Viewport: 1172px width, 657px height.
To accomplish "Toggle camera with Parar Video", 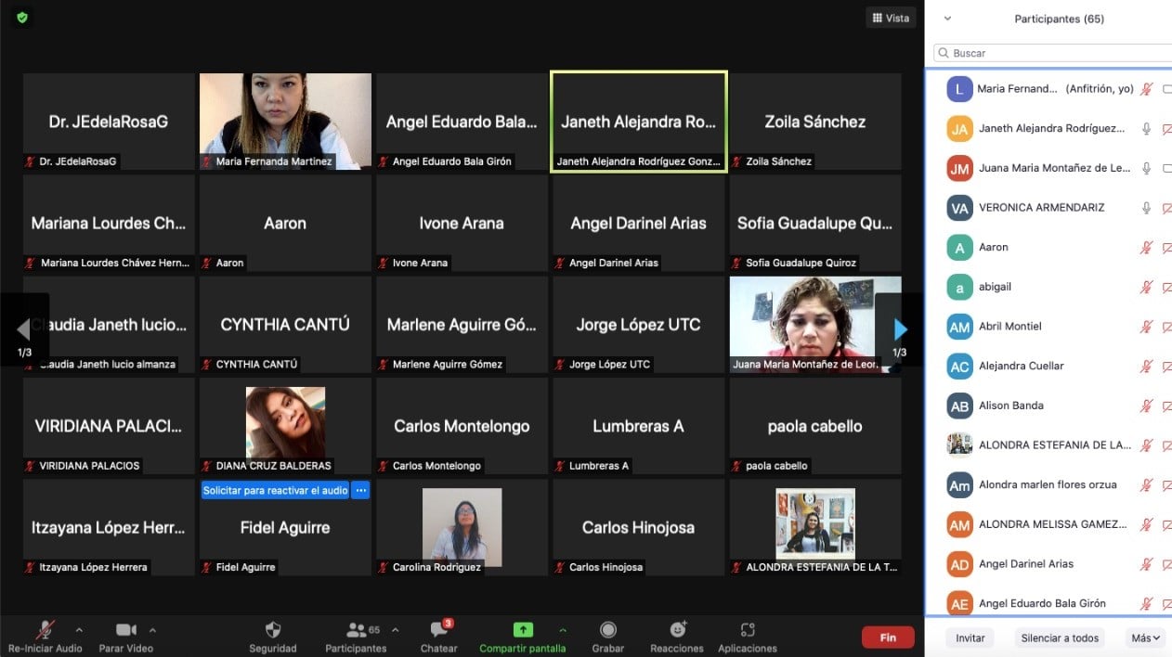I will click(x=125, y=630).
